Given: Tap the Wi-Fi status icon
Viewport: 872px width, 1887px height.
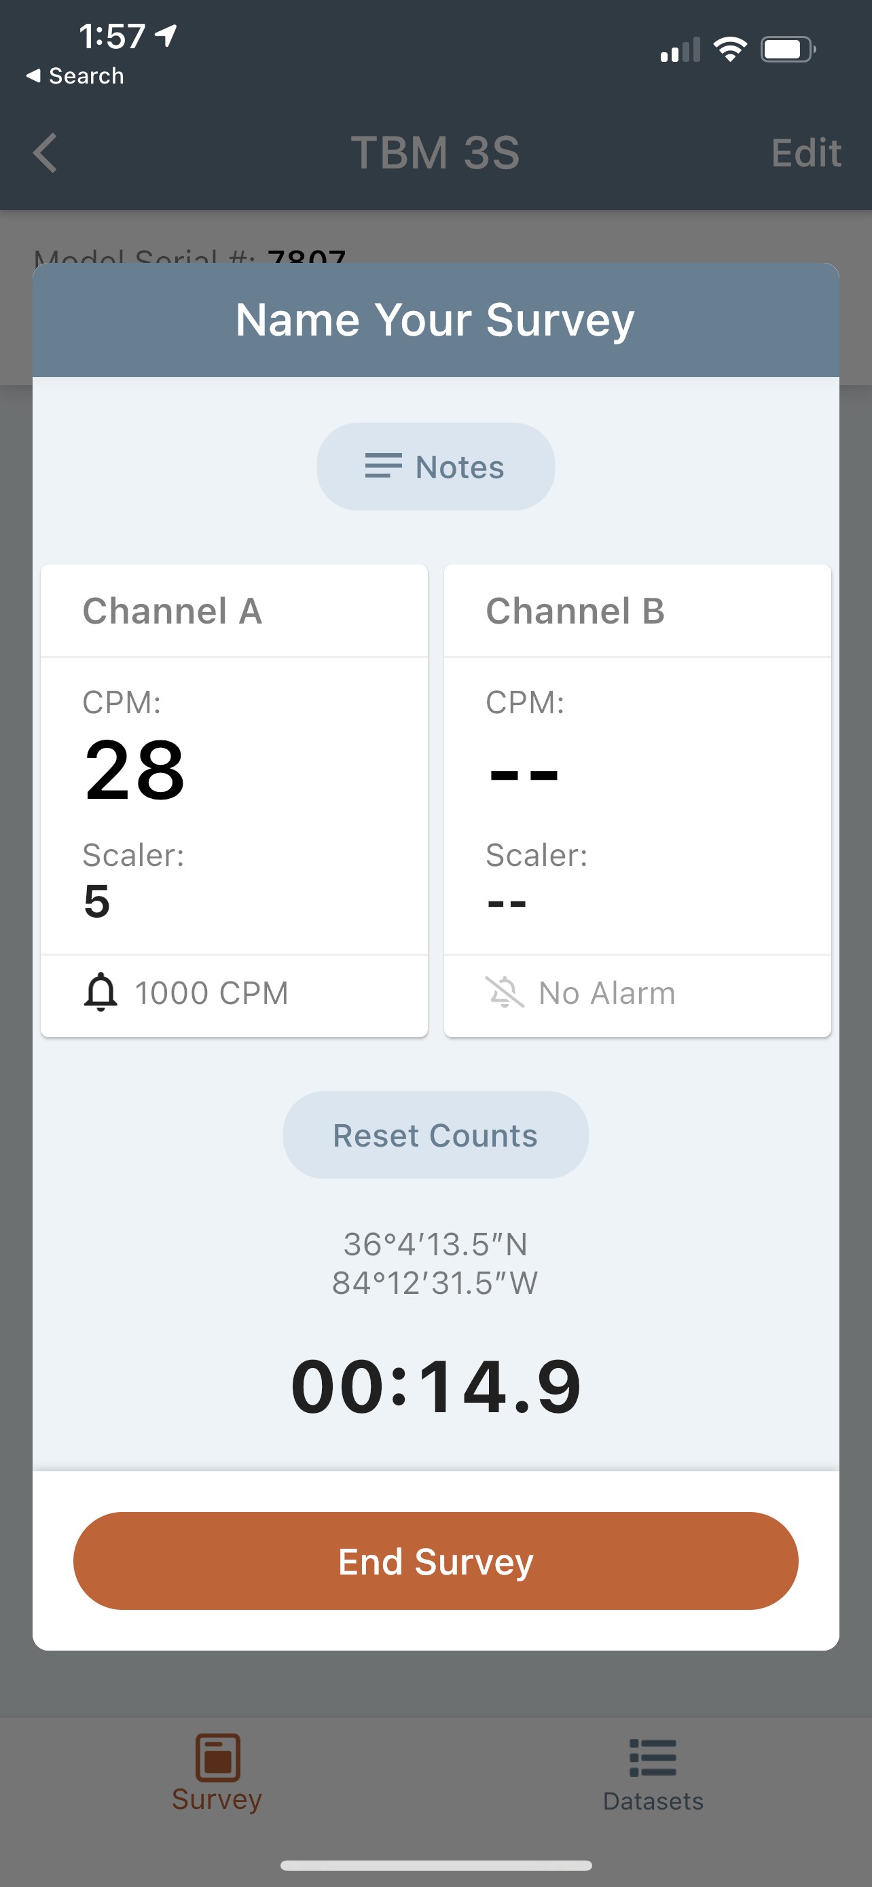Looking at the screenshot, I should pos(730,50).
